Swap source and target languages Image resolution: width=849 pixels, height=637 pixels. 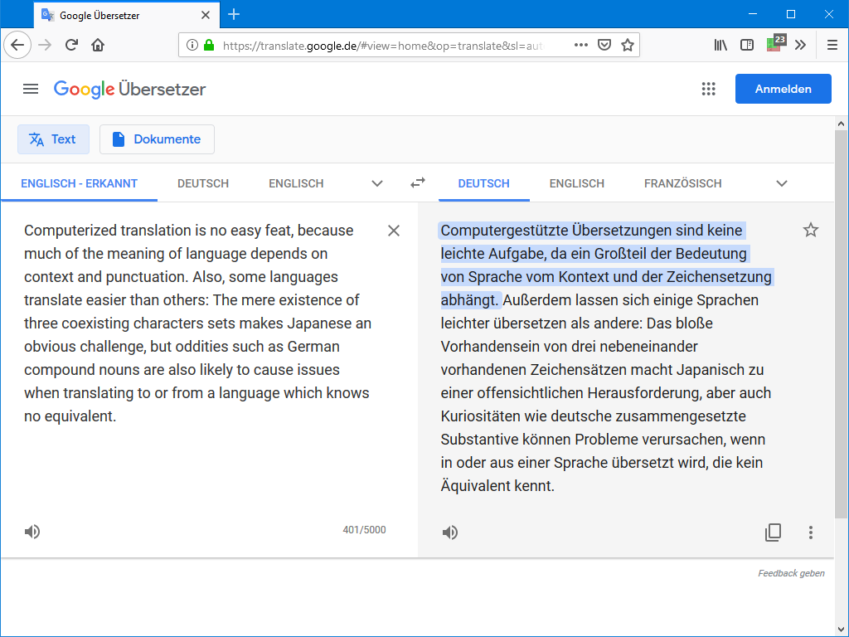point(418,183)
